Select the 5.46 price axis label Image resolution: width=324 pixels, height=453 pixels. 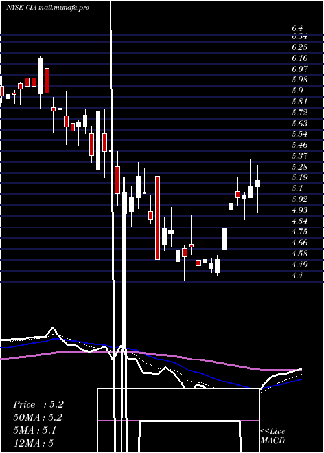click(x=299, y=145)
